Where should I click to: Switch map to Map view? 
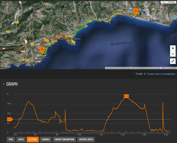tap(164, 2)
